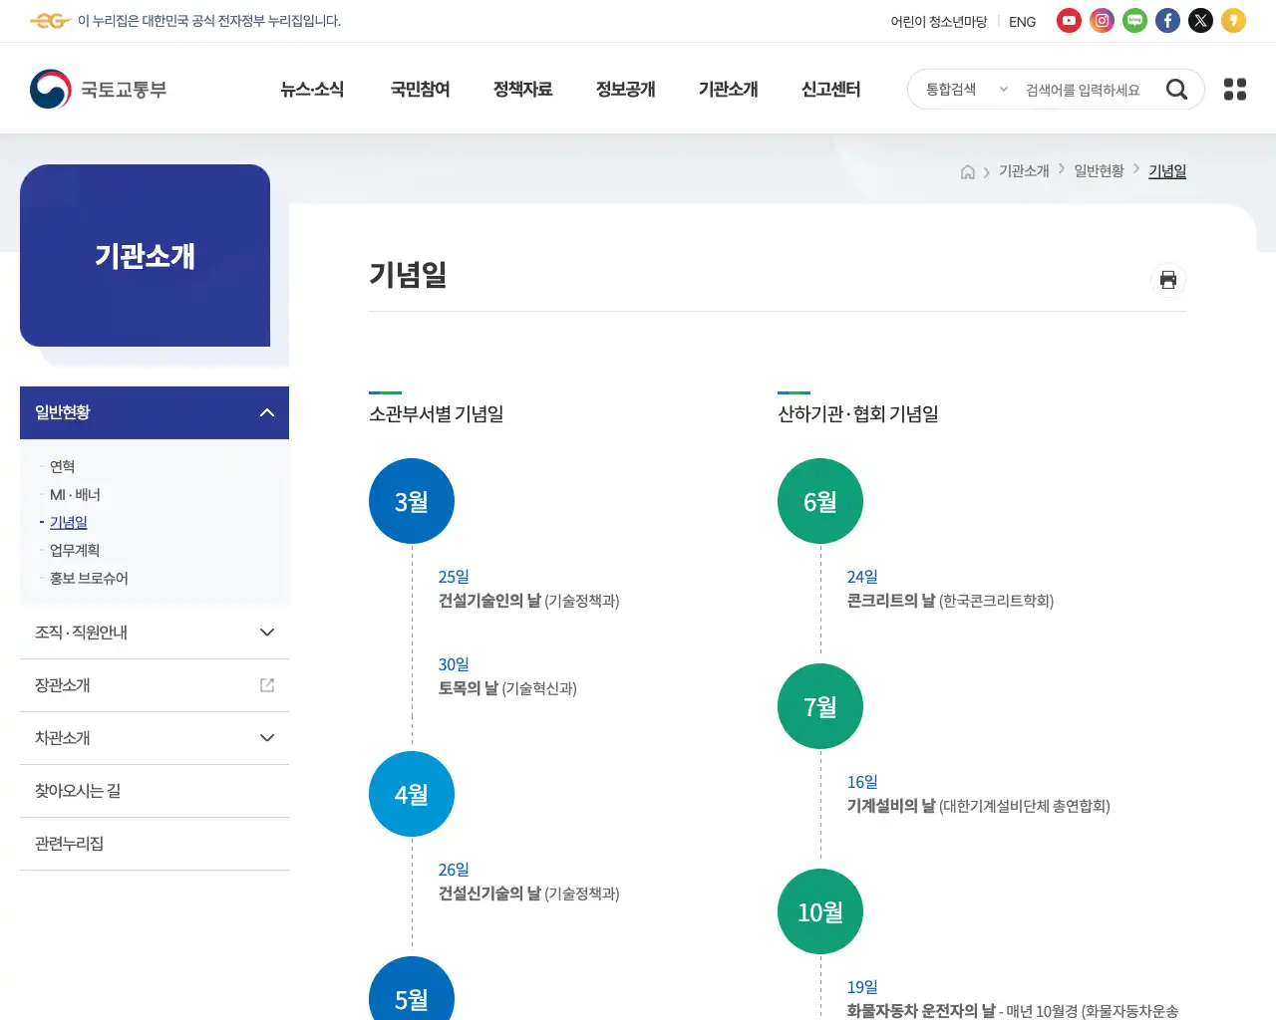Select 기념일 in the sidebar
Viewport: 1276px width, 1020px height.
pyautogui.click(x=69, y=523)
